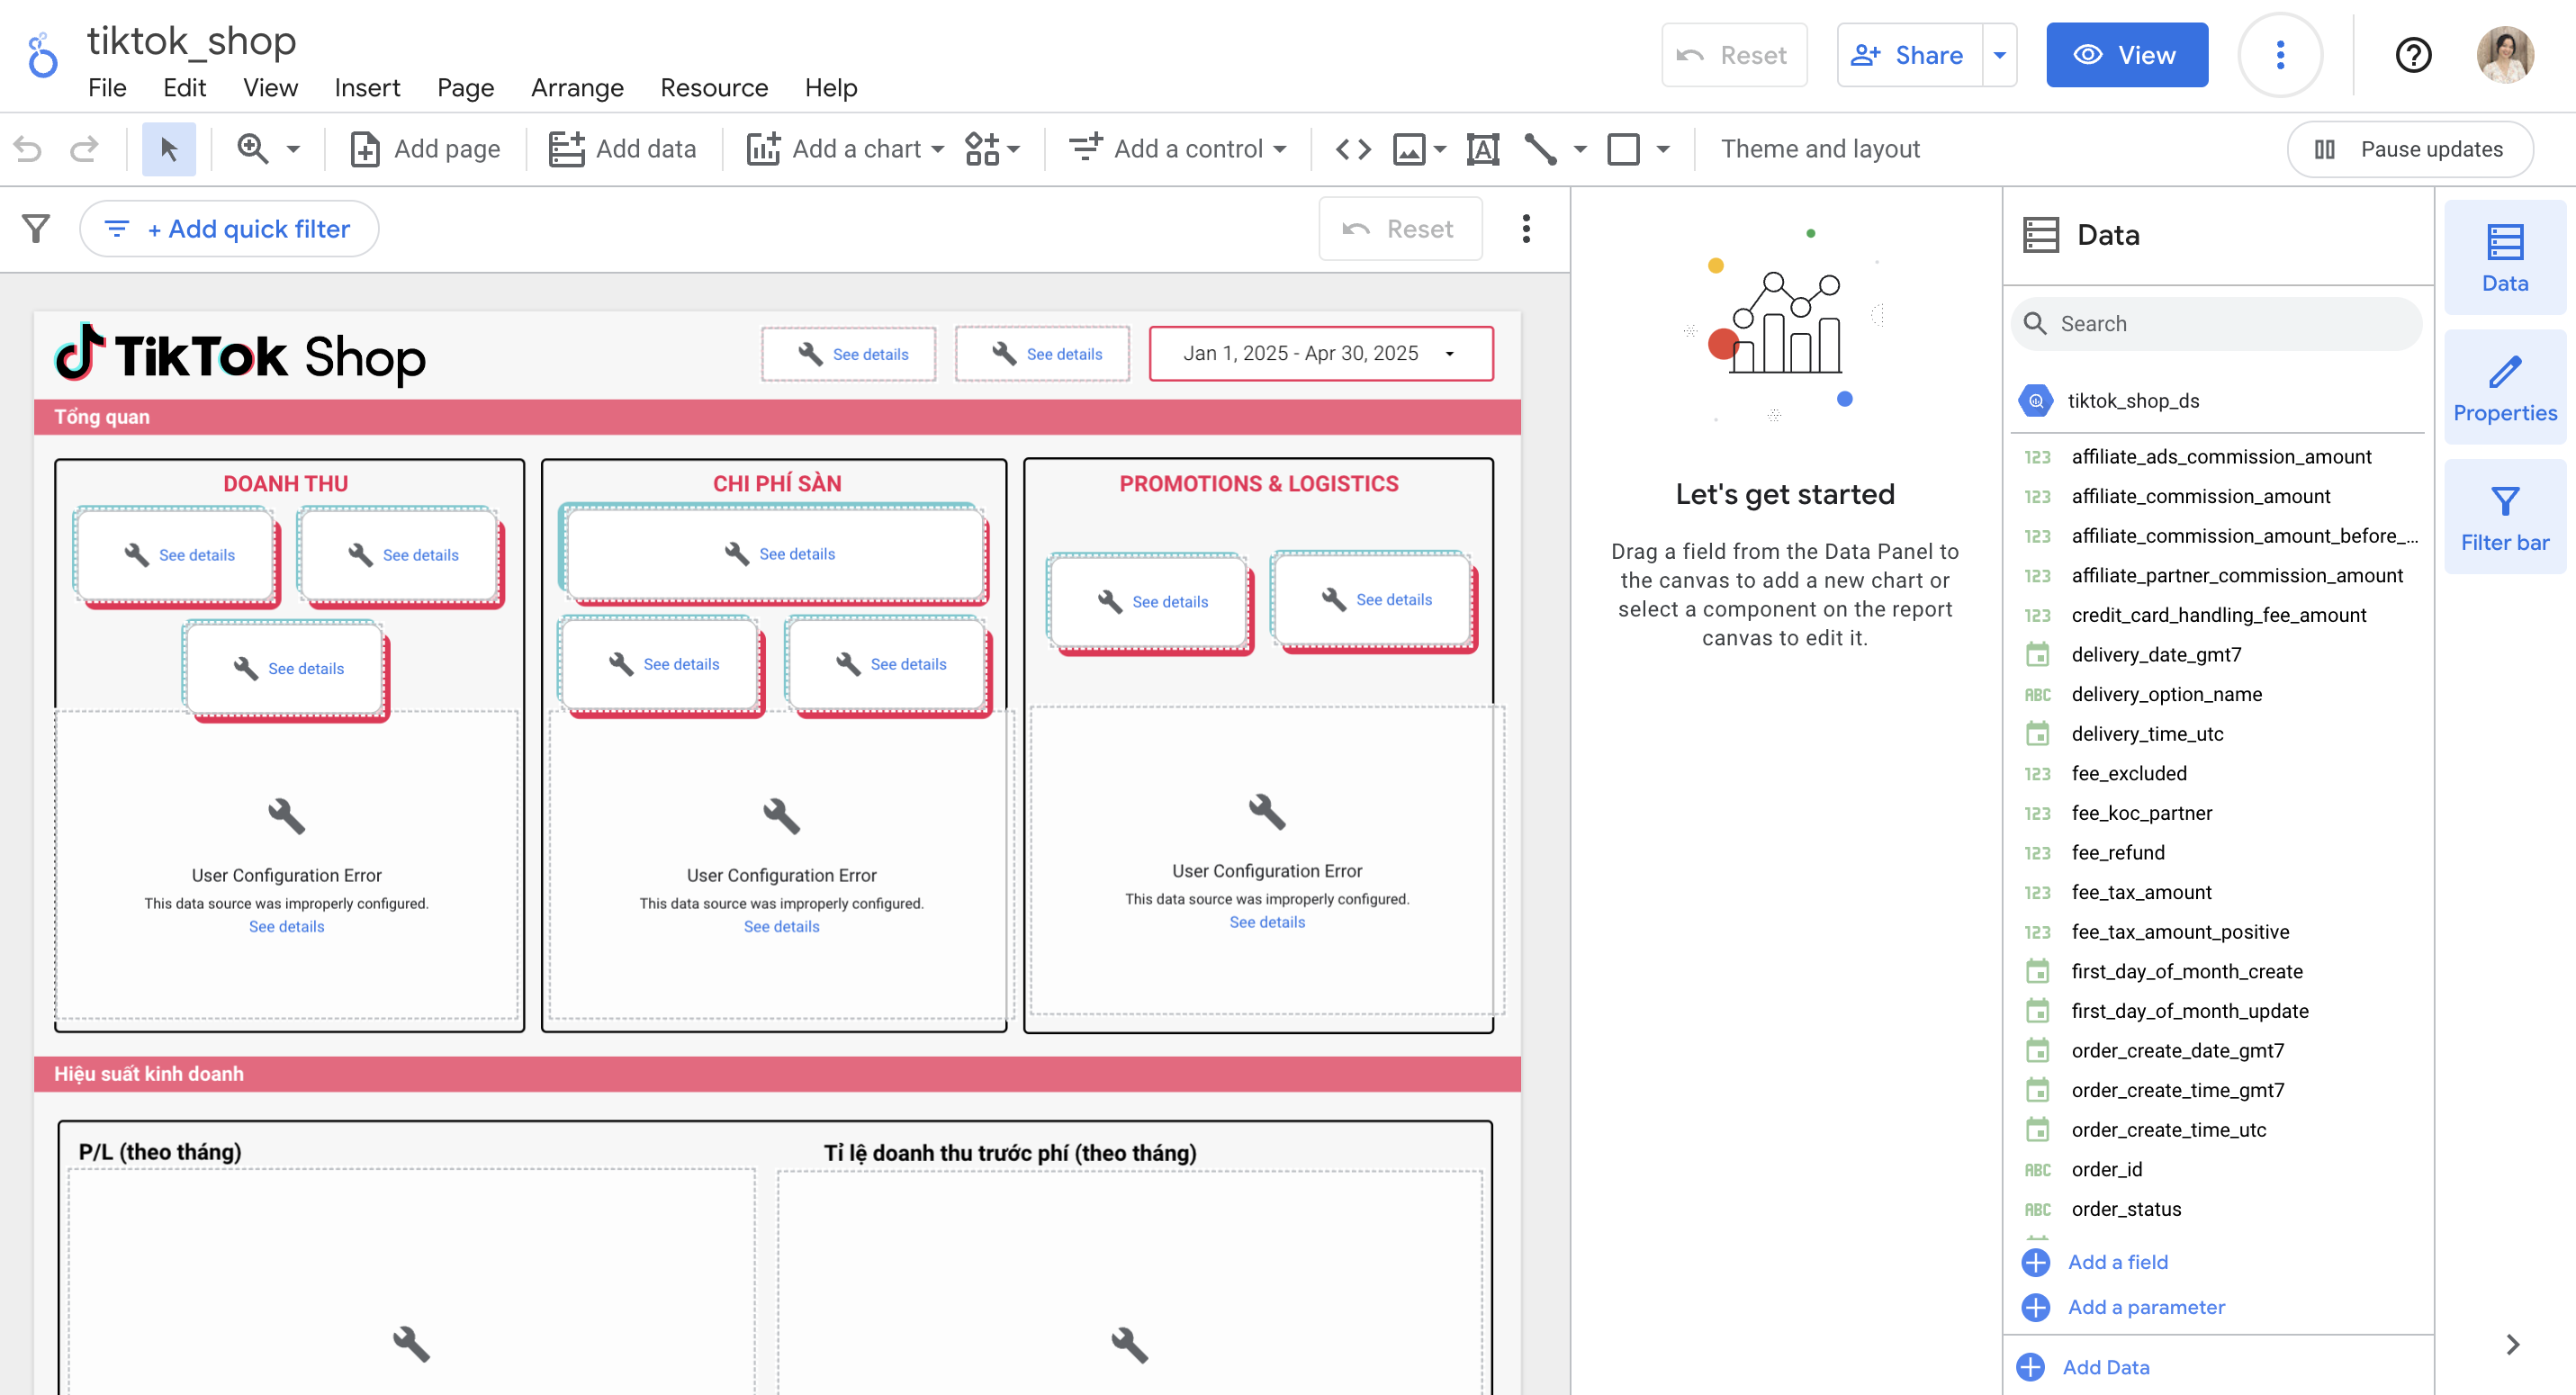Image resolution: width=2576 pixels, height=1395 pixels.
Task: Click the redo arrow icon
Action: pyautogui.click(x=84, y=149)
